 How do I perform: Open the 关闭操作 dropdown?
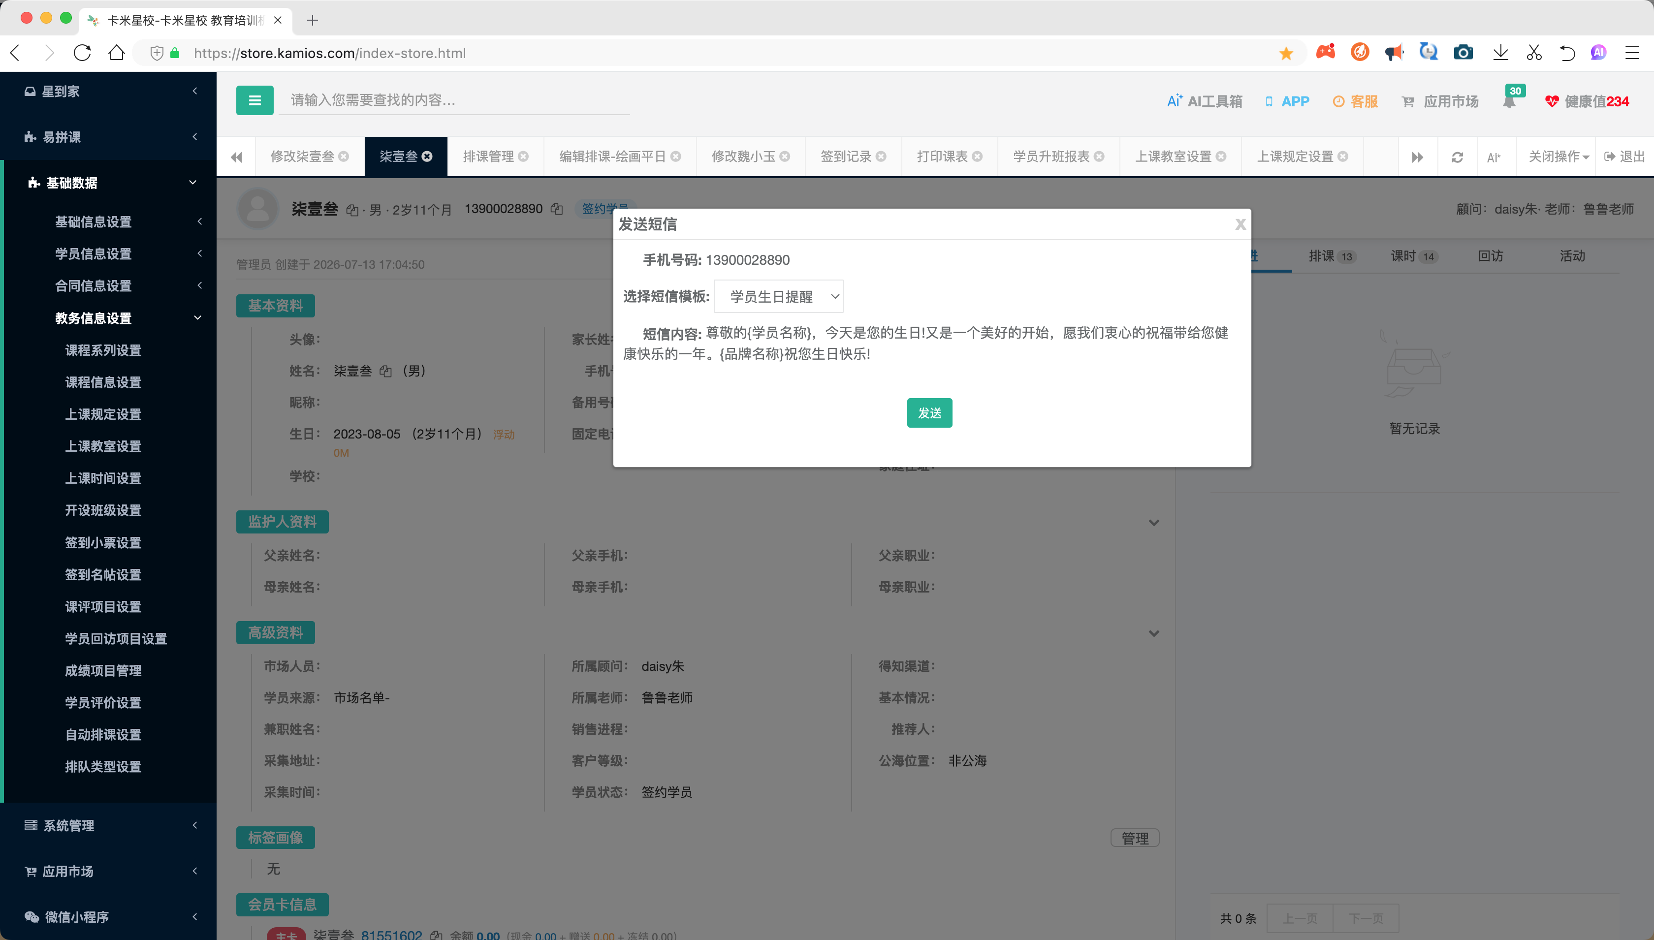(x=1559, y=157)
